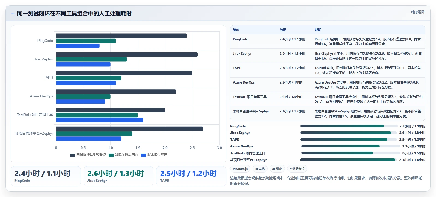Select the Chart.js chip
Image resolution: width=436 pixels, height=197 pixels.
pyautogui.click(x=240, y=169)
